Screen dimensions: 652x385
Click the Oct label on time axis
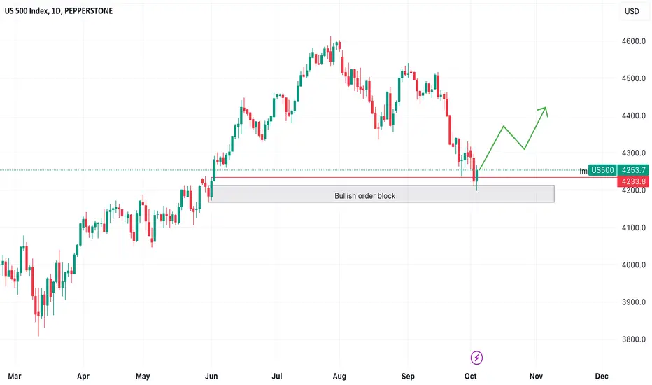(470, 376)
